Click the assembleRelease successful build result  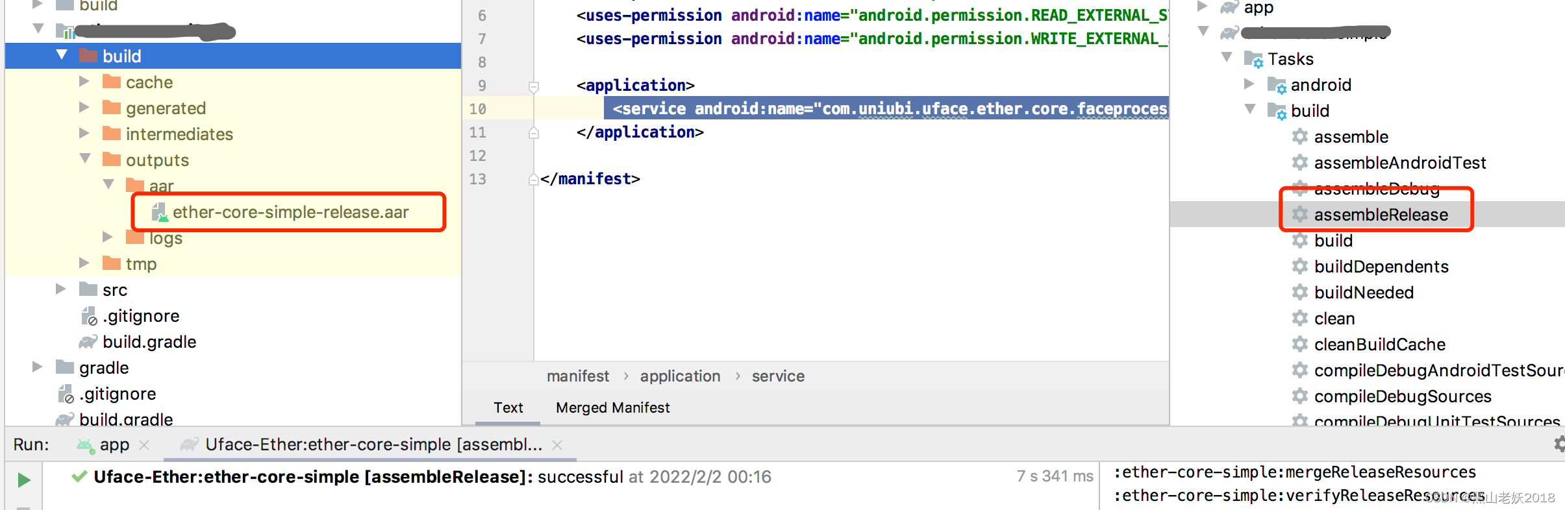(432, 477)
